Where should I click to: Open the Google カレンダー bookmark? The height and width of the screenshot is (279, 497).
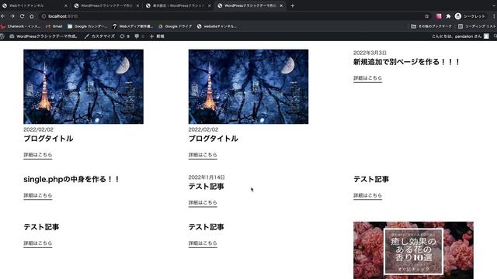coord(88,26)
